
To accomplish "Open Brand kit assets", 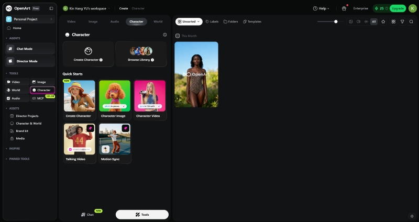I will tap(22, 131).
